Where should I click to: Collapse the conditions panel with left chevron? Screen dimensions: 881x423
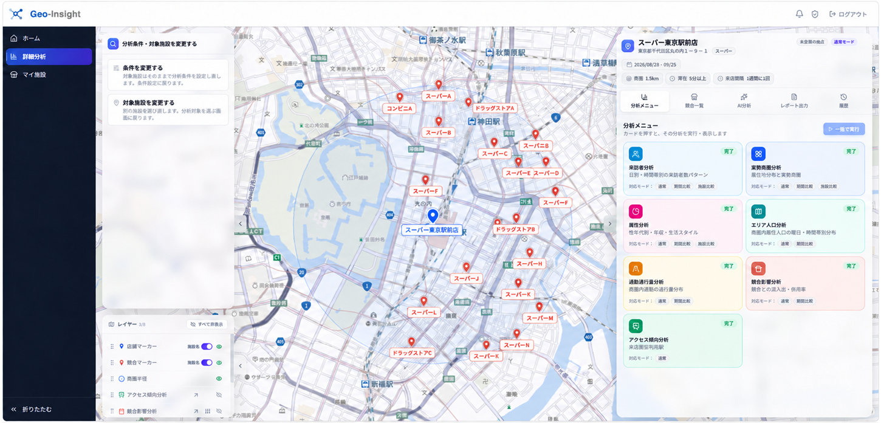pyautogui.click(x=241, y=224)
